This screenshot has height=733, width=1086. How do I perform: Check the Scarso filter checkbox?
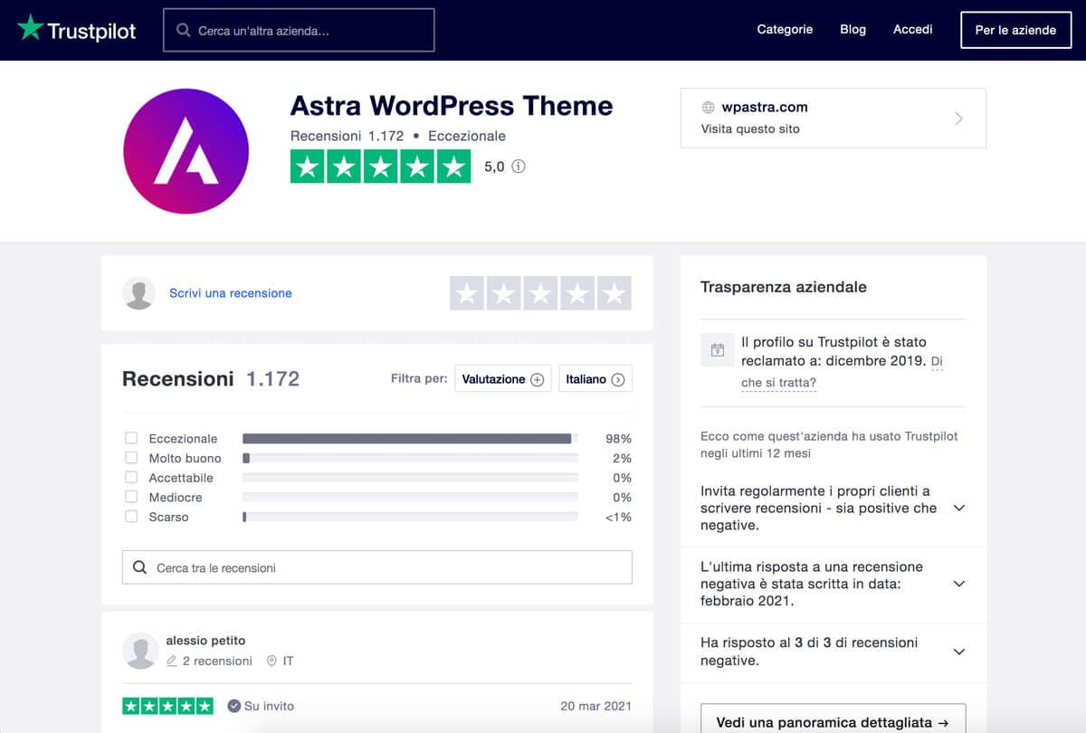coord(131,517)
